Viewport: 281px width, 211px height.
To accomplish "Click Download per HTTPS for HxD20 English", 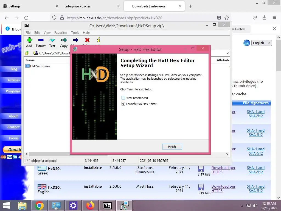I will click(x=223, y=188).
